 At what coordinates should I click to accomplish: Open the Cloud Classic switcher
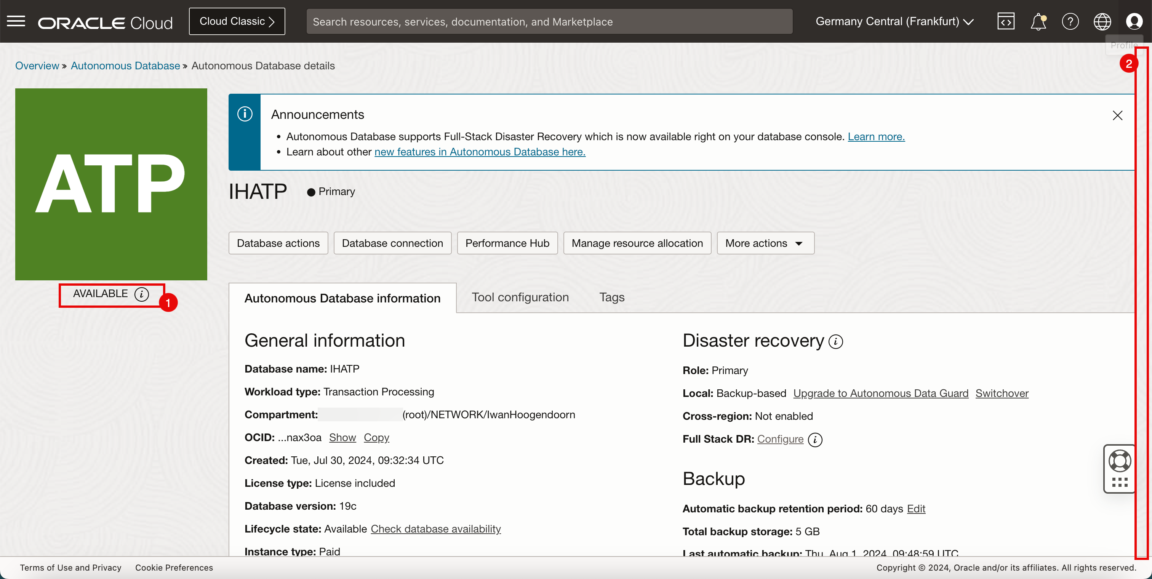pyautogui.click(x=237, y=21)
